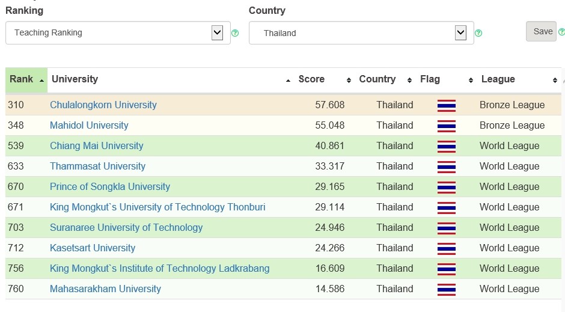Open the Thailand country dropdown

361,33
